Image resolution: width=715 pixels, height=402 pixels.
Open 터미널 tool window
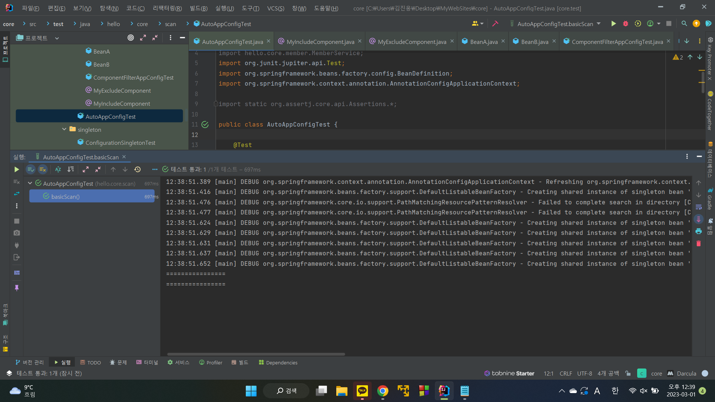pyautogui.click(x=147, y=363)
